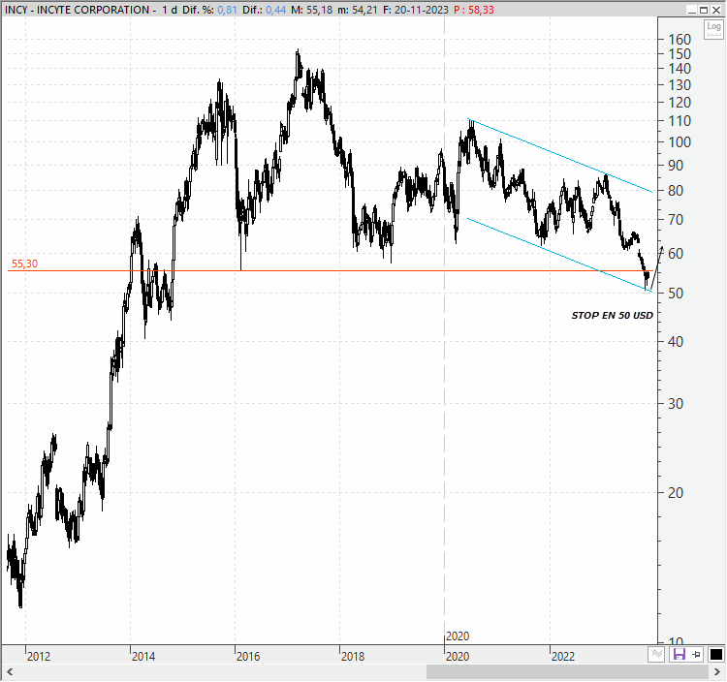Toggle the Log scale button

[713, 30]
